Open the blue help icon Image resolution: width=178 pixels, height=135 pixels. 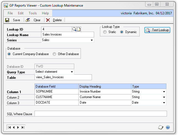(168, 127)
